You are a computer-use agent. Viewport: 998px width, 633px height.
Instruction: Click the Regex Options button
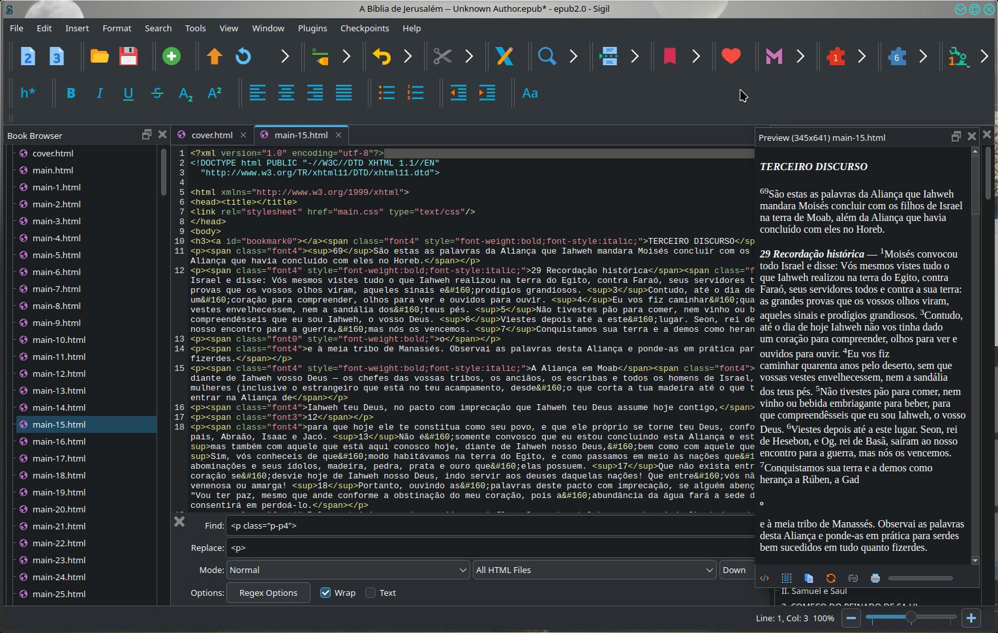pyautogui.click(x=268, y=593)
